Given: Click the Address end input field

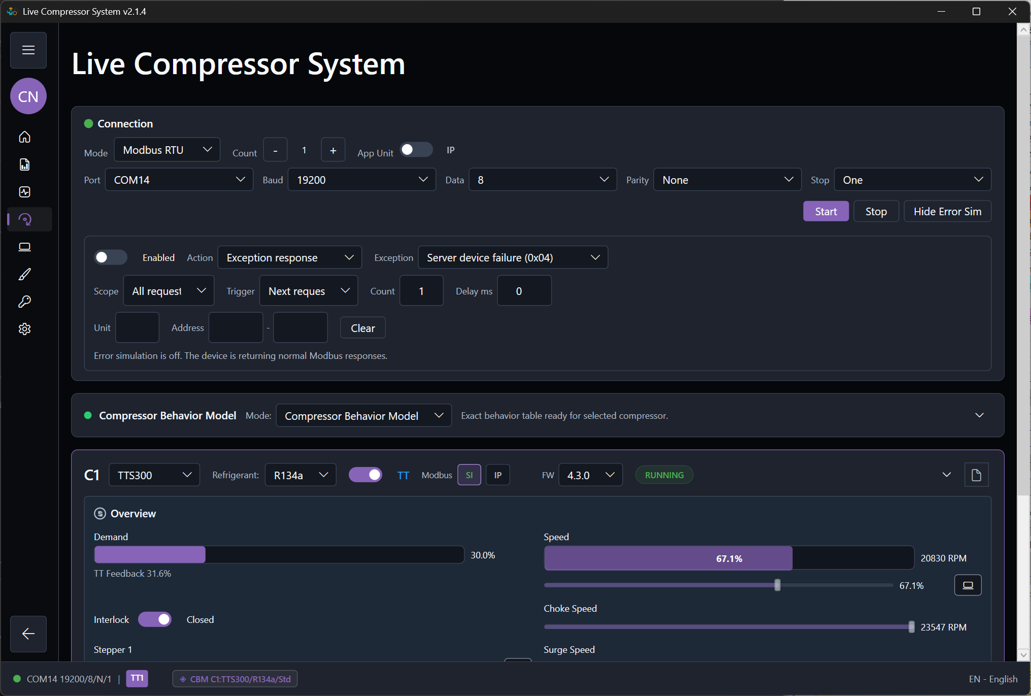Looking at the screenshot, I should click(x=301, y=328).
